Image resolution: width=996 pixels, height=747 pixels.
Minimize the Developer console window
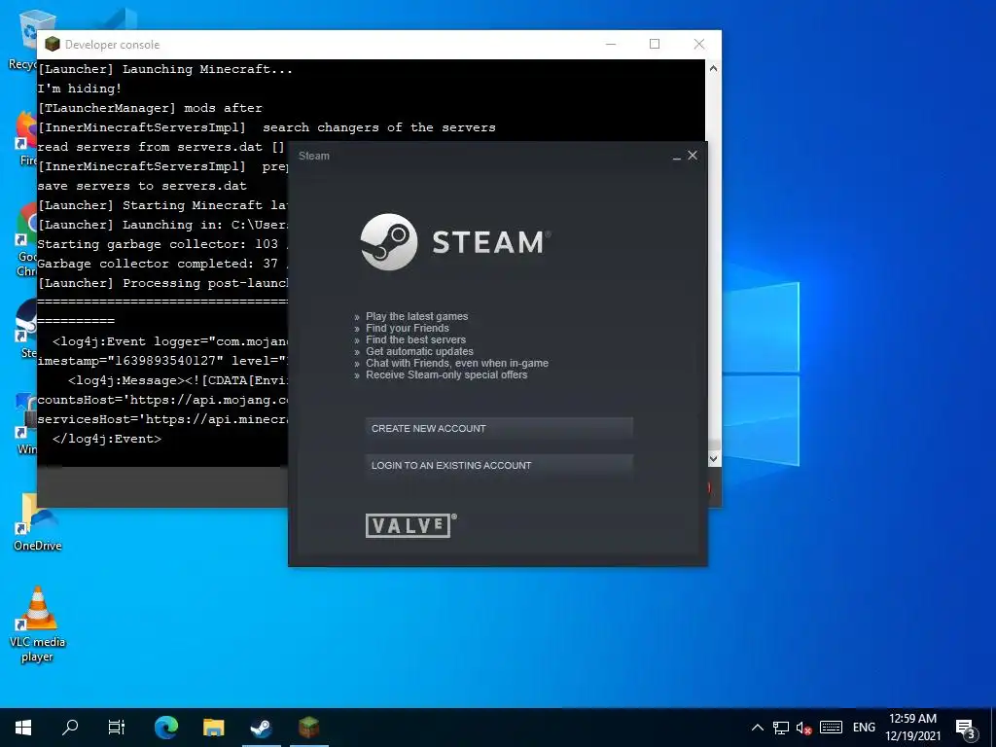(611, 44)
